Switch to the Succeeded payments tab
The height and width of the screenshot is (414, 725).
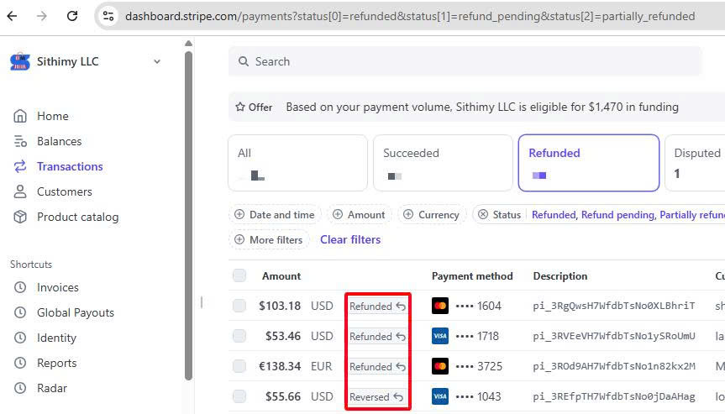click(442, 163)
